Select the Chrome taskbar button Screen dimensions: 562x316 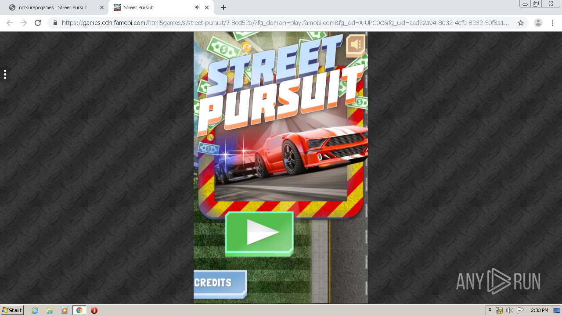[x=79, y=310]
